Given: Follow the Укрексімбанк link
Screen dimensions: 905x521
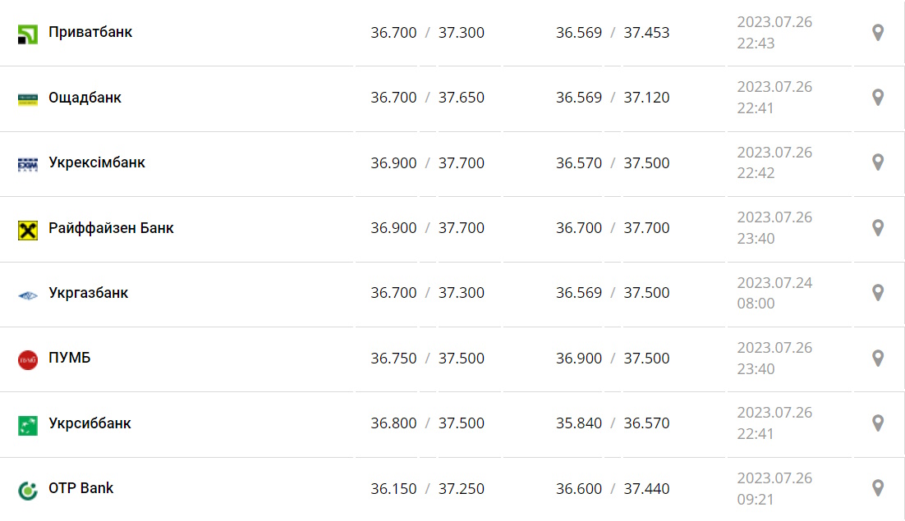Looking at the screenshot, I should tap(97, 162).
